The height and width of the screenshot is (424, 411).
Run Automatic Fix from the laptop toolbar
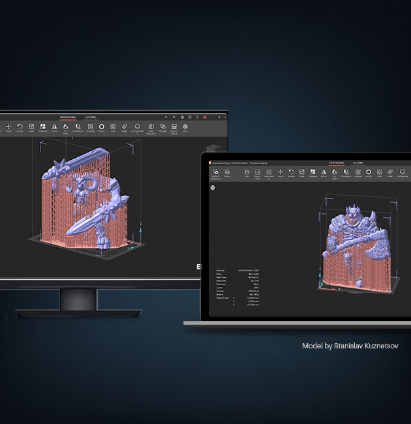[x=268, y=173]
